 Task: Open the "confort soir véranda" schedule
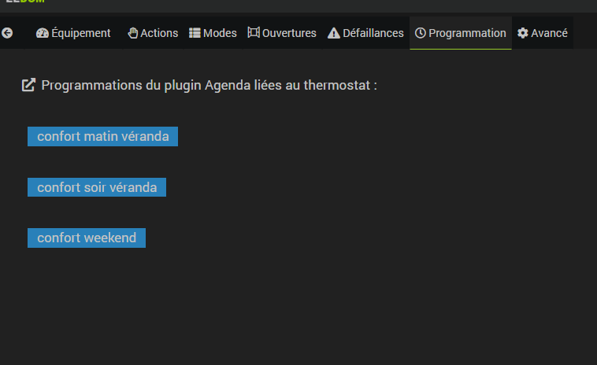coord(97,187)
